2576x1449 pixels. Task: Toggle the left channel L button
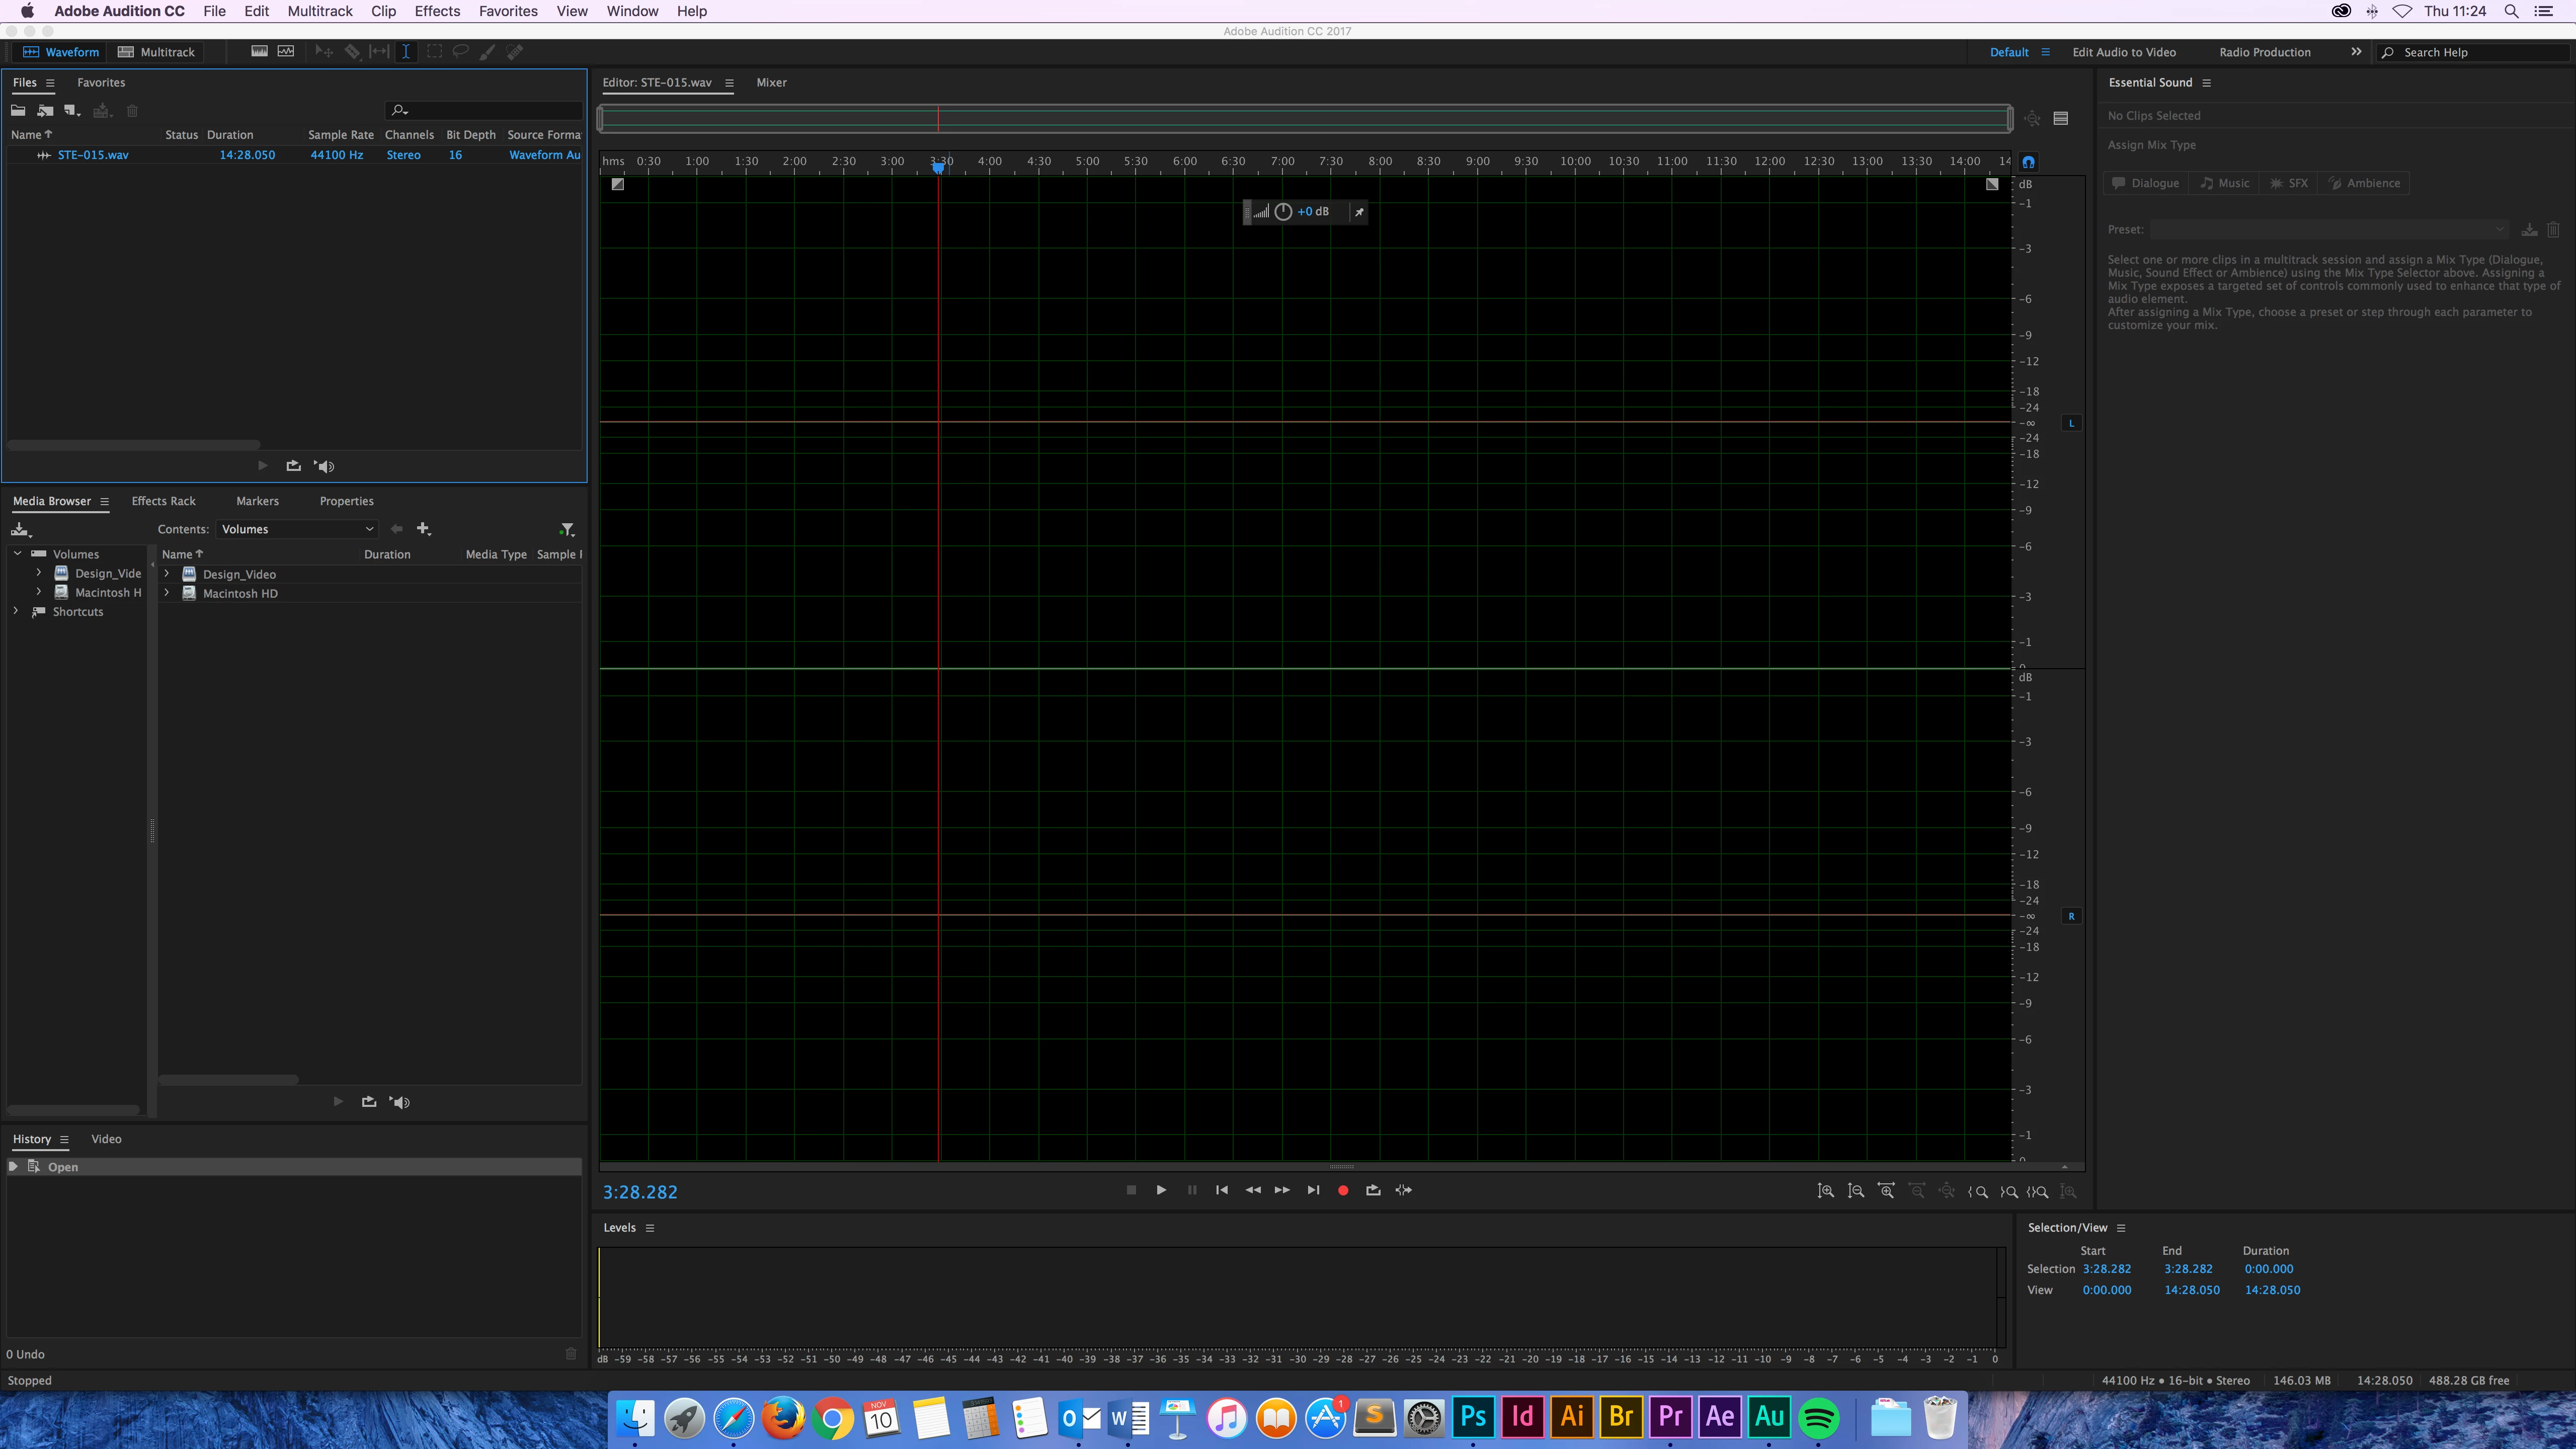(2071, 423)
